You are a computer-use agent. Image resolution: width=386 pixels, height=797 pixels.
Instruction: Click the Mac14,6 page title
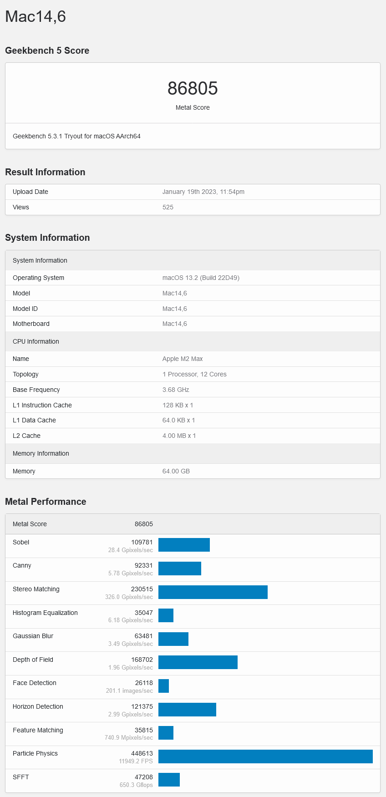pos(36,16)
